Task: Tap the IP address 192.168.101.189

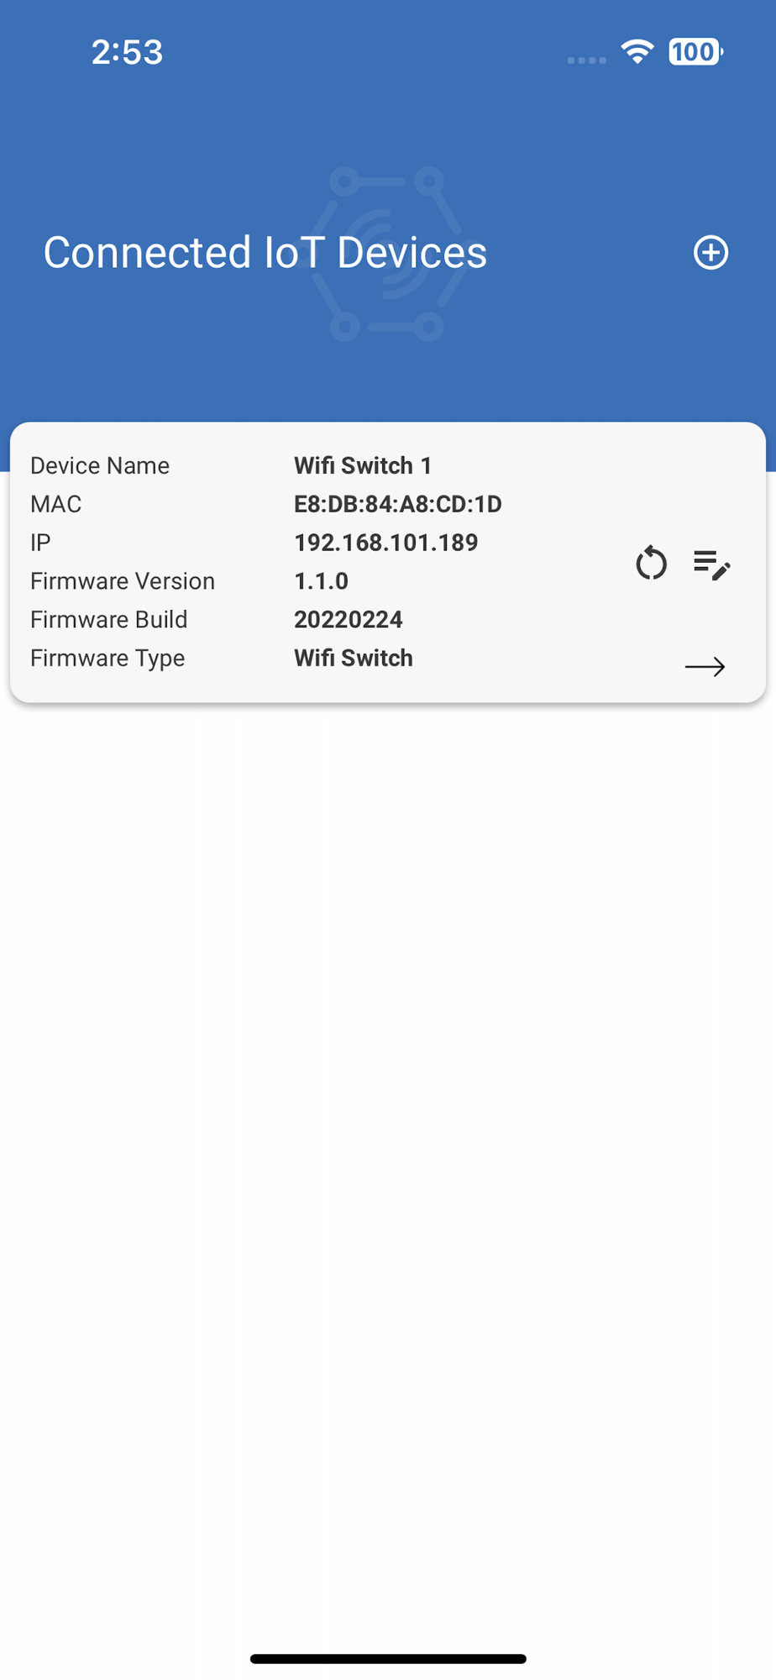Action: point(386,543)
